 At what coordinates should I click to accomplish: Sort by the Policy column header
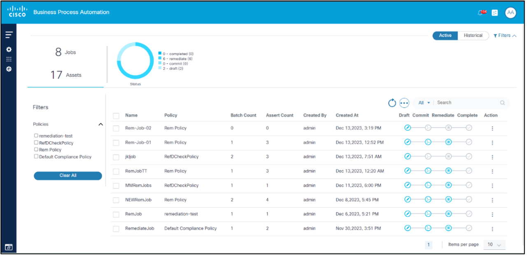click(x=171, y=115)
